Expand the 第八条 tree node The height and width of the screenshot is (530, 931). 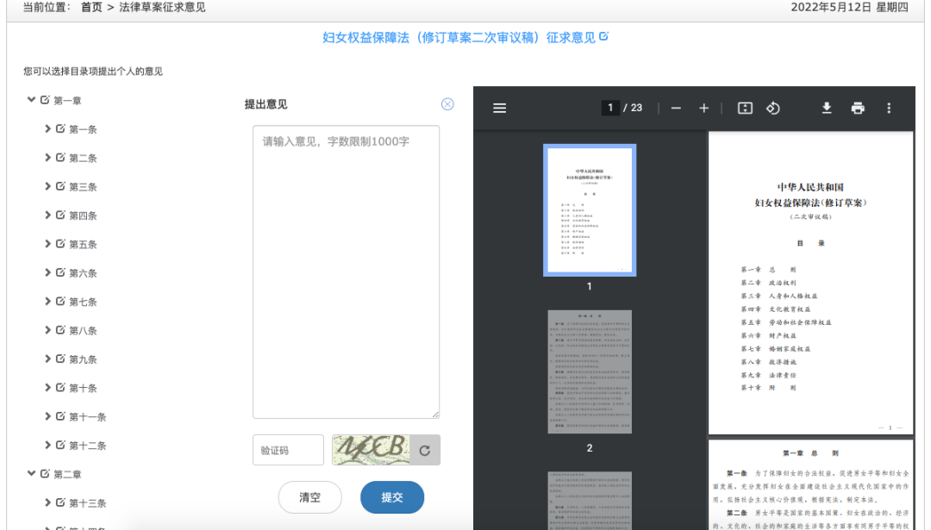pyautogui.click(x=47, y=330)
